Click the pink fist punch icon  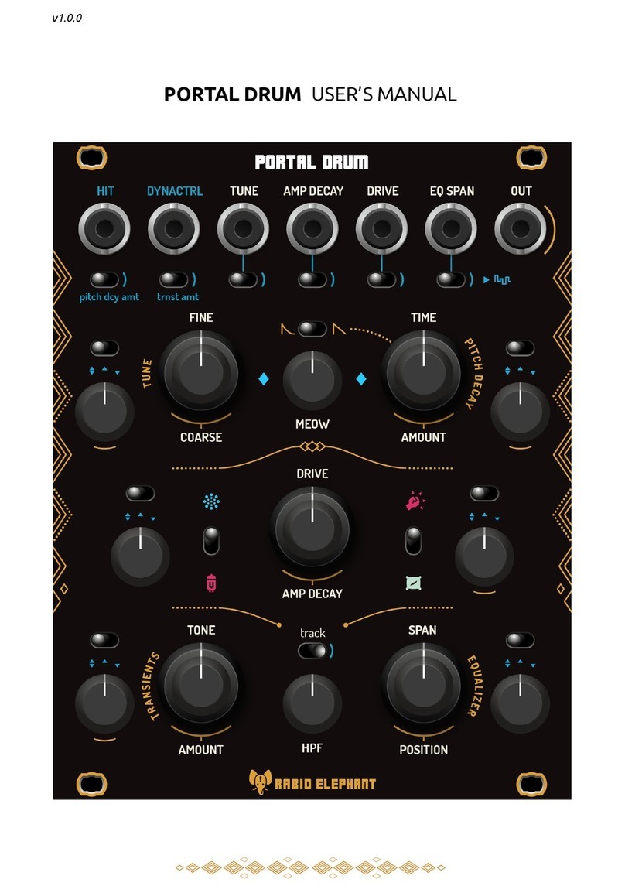(x=415, y=500)
